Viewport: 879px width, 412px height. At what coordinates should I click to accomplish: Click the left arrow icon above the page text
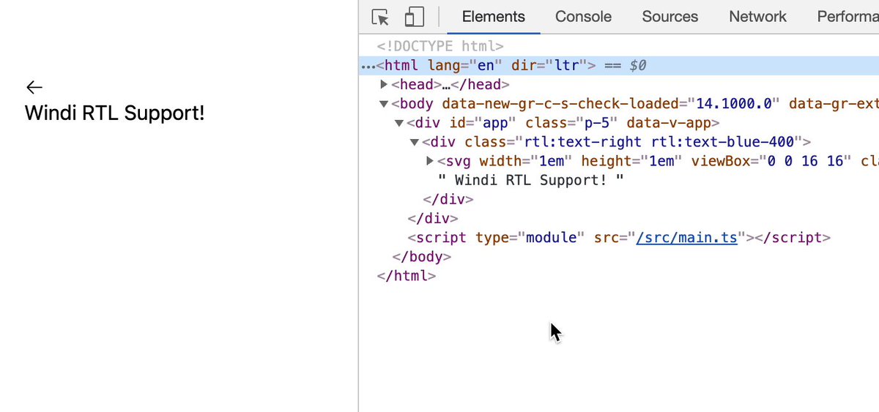[34, 88]
